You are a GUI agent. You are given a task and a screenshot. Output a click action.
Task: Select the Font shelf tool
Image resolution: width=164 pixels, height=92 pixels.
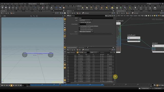[x=47, y=8]
